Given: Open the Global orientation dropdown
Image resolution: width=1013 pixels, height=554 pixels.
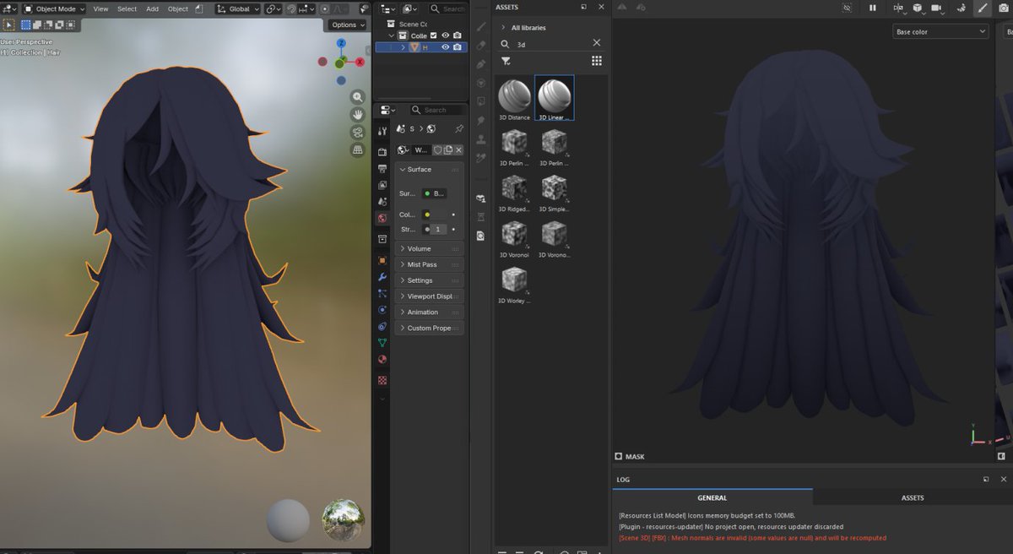Looking at the screenshot, I should click(x=237, y=8).
